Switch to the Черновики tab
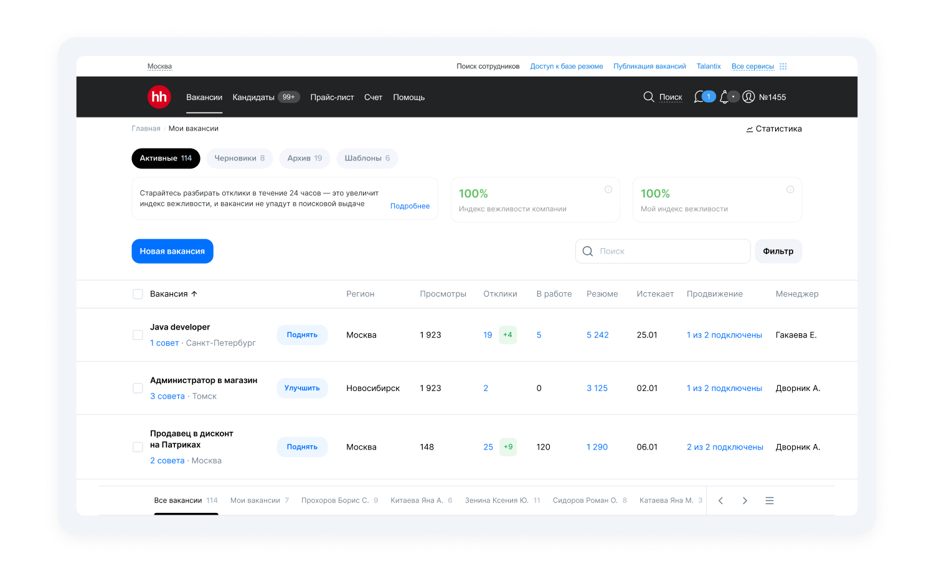The width and height of the screenshot is (934, 572). (240, 159)
